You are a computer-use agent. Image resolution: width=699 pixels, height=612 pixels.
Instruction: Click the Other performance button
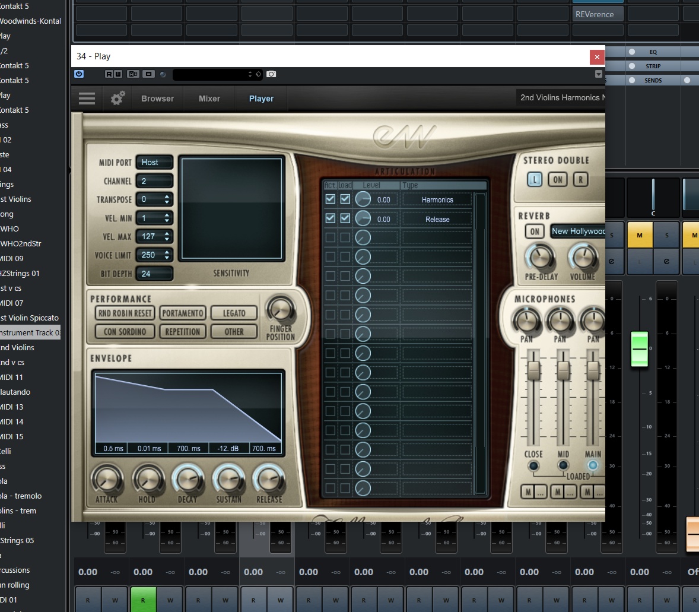pyautogui.click(x=234, y=332)
